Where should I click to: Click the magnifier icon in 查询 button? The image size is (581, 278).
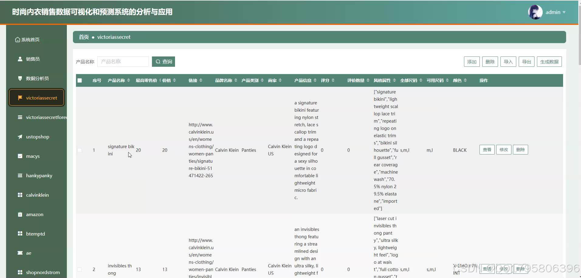click(158, 62)
